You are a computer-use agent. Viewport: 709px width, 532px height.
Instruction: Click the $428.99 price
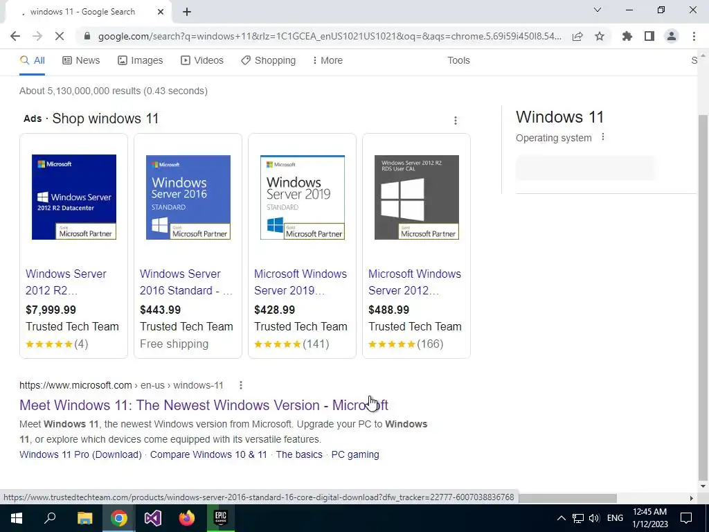pos(274,310)
